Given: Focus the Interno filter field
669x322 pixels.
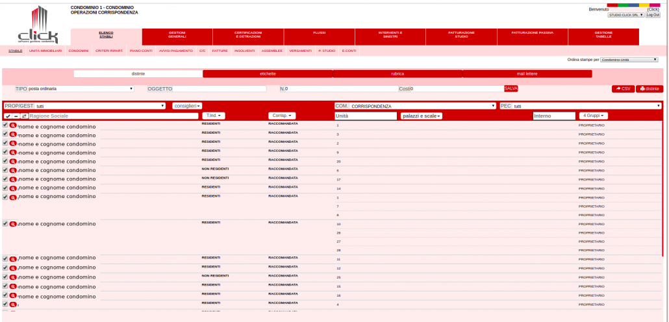Looking at the screenshot, I should (555, 116).
